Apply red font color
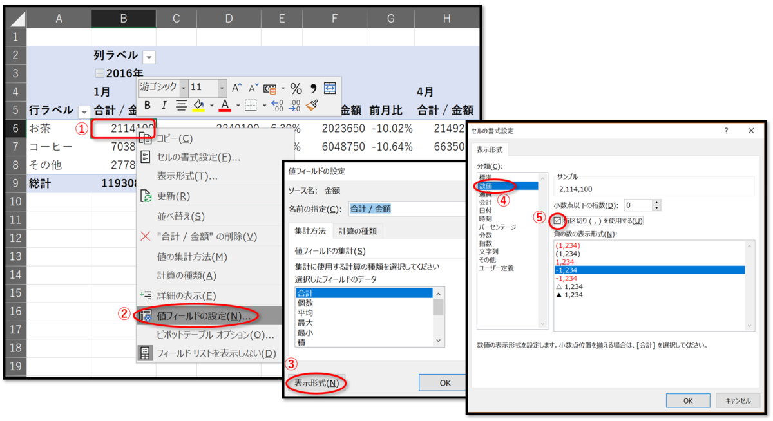773x421 pixels. point(225,105)
